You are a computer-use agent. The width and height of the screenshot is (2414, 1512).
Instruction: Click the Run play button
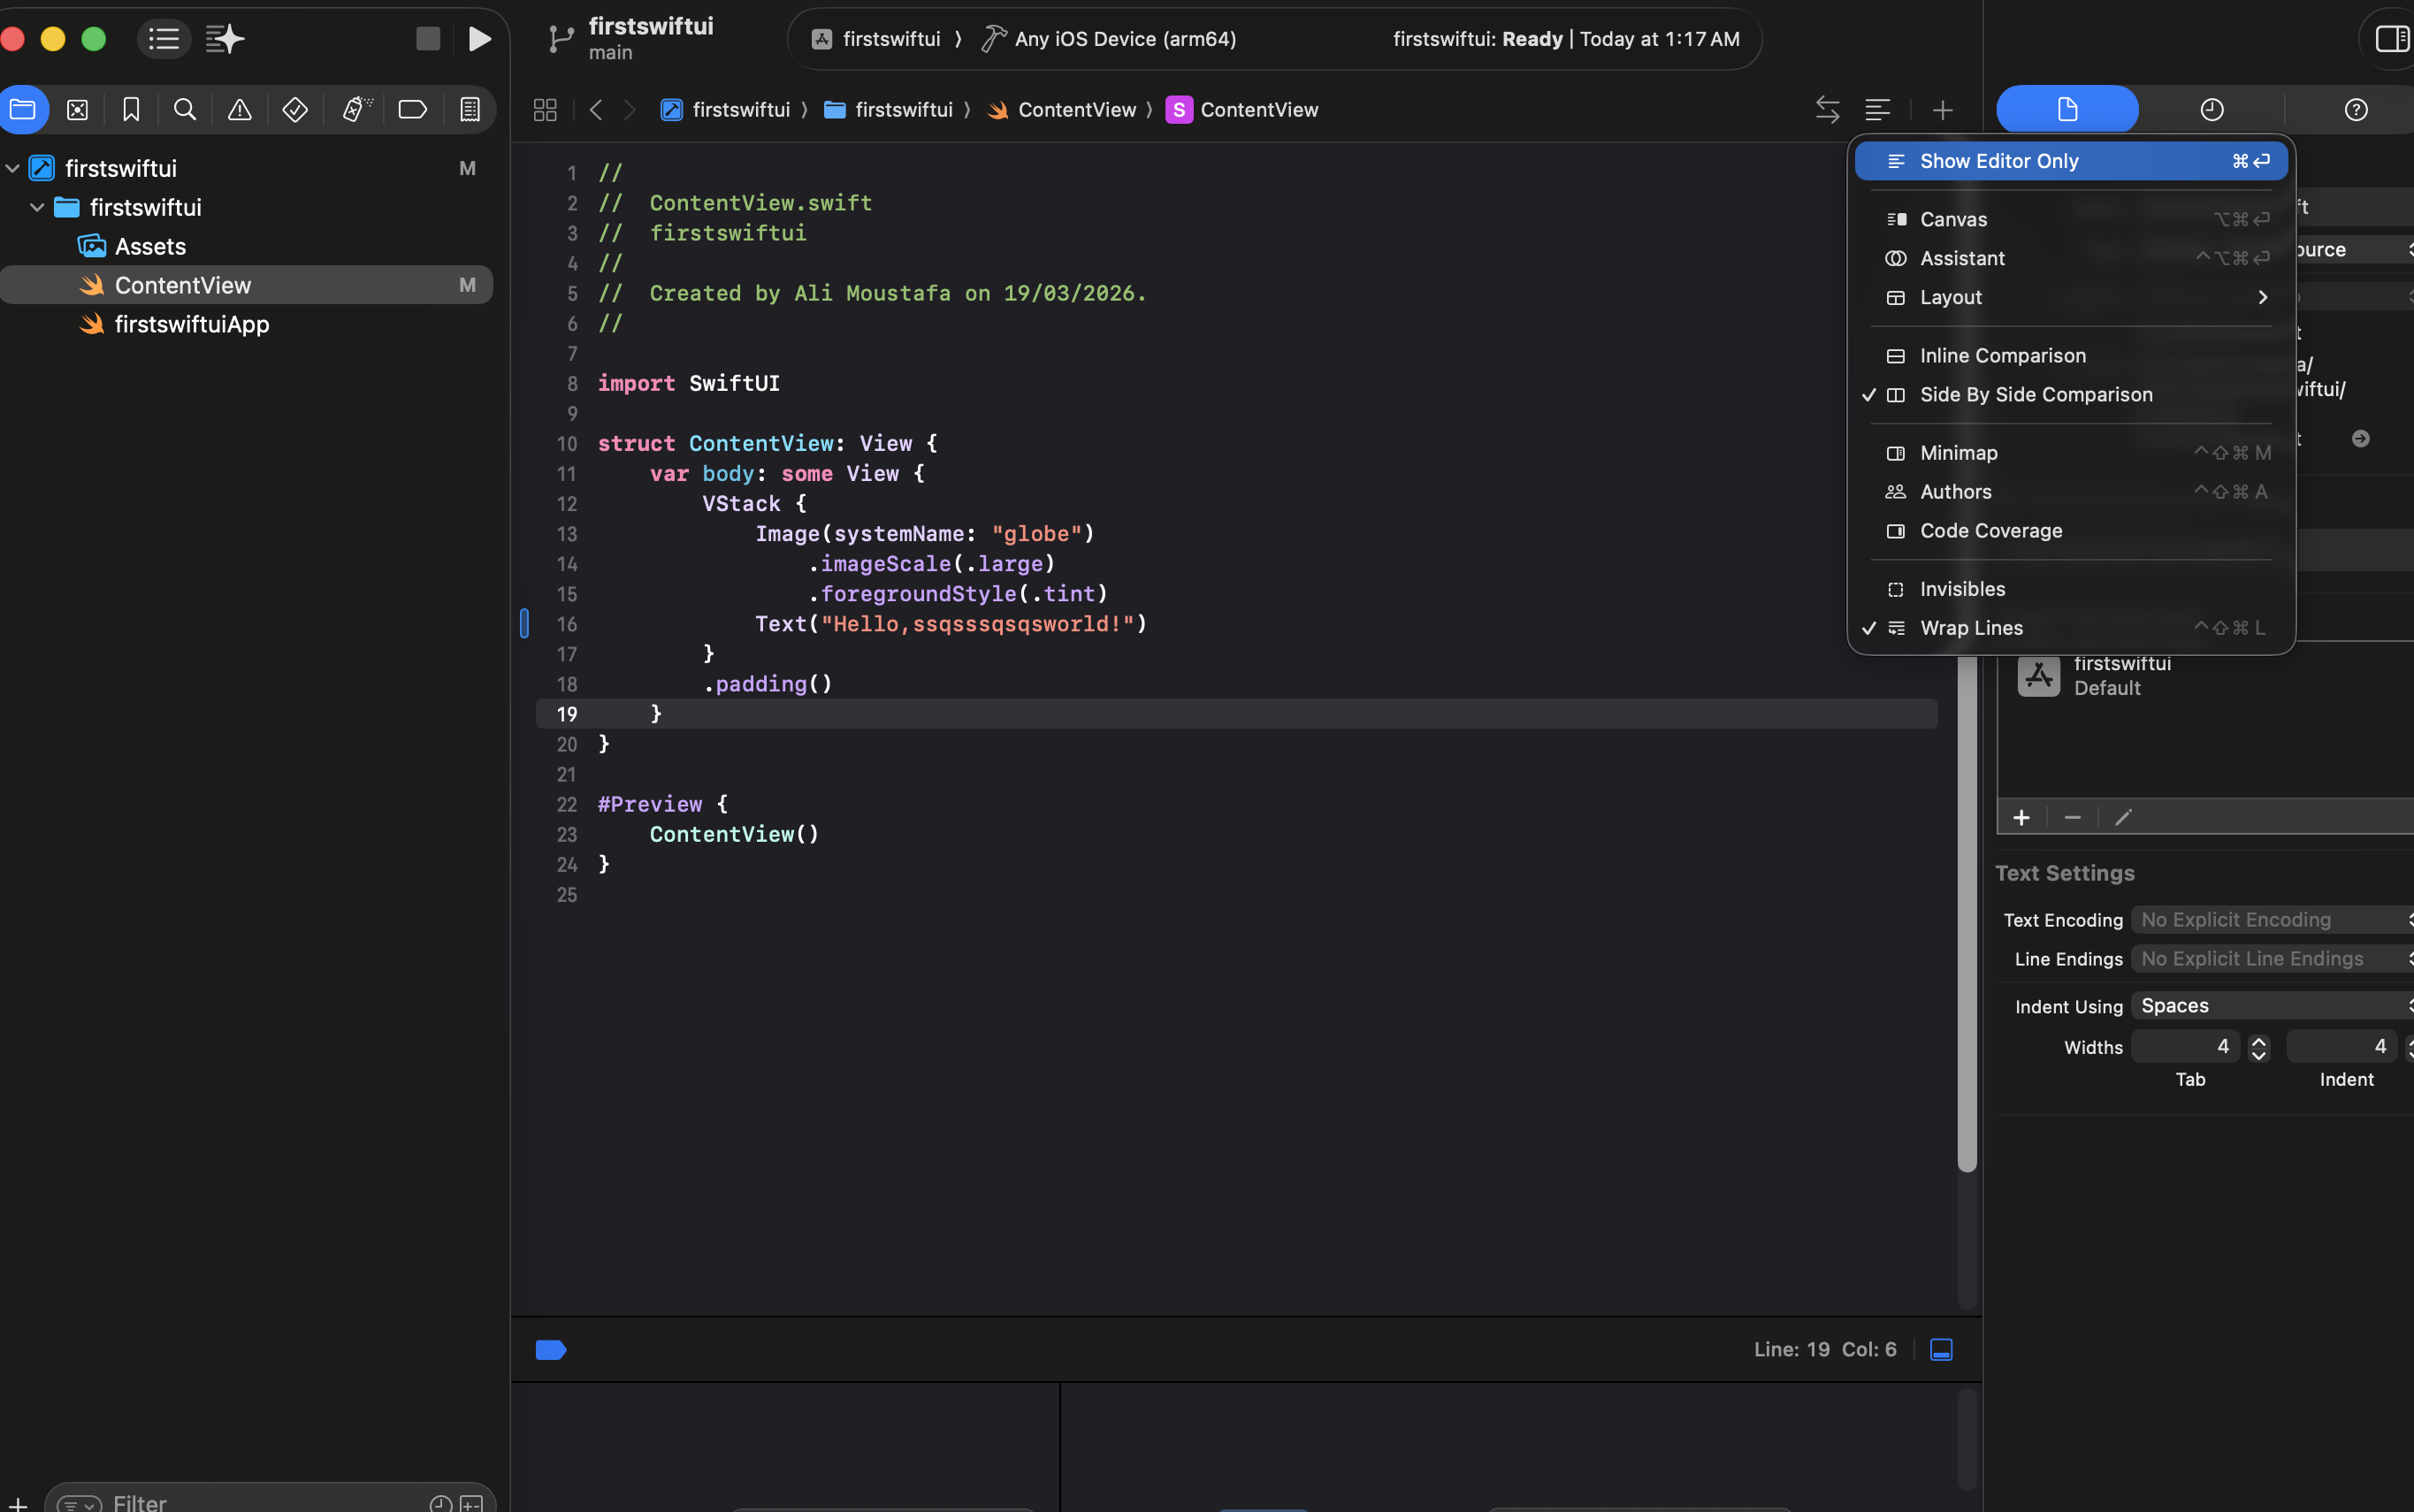point(479,39)
